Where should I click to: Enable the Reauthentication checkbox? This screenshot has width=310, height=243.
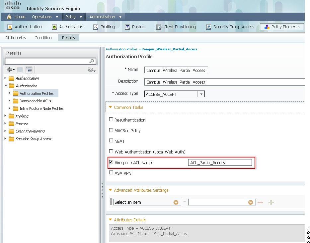coord(111,119)
